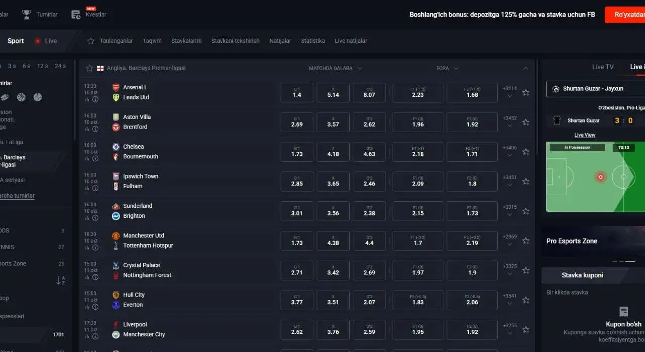Open statistics icon for Ipswich Town match

[87, 188]
